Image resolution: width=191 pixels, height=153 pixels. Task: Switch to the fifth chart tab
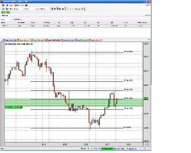(68, 40)
